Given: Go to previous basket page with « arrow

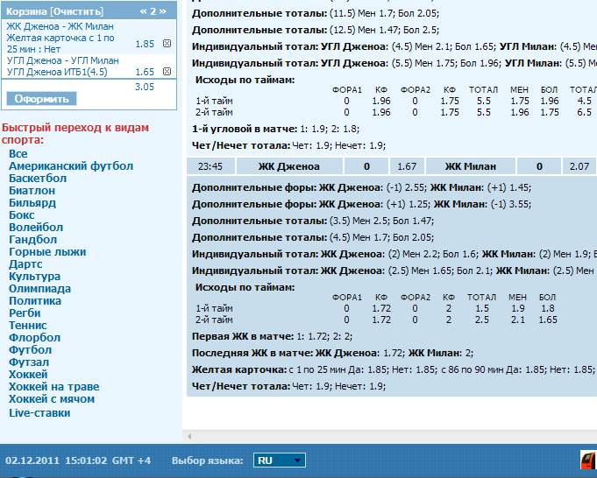Looking at the screenshot, I should click(x=143, y=11).
